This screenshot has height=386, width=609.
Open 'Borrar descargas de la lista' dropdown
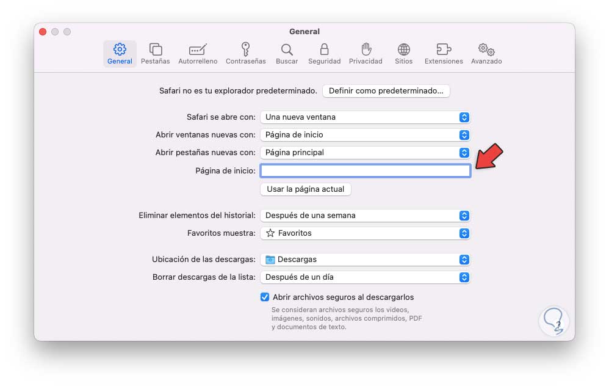365,277
